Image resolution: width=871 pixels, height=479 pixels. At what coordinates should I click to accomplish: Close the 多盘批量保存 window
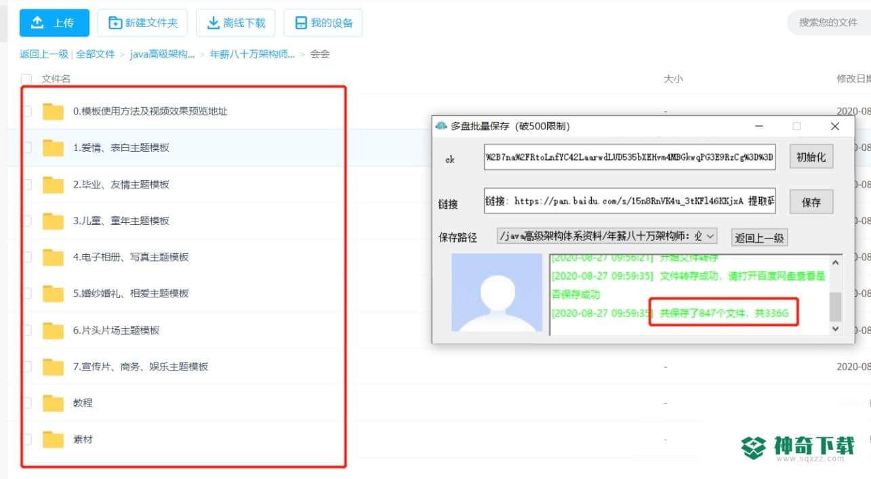(x=835, y=127)
